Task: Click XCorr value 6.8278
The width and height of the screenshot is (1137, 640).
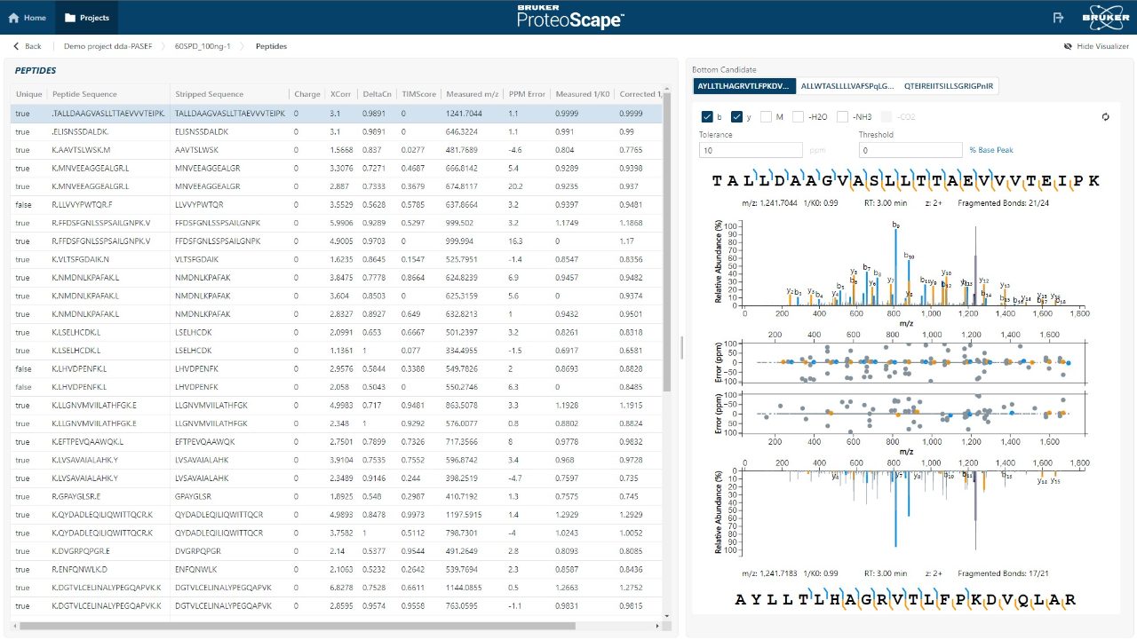Action: click(x=341, y=587)
